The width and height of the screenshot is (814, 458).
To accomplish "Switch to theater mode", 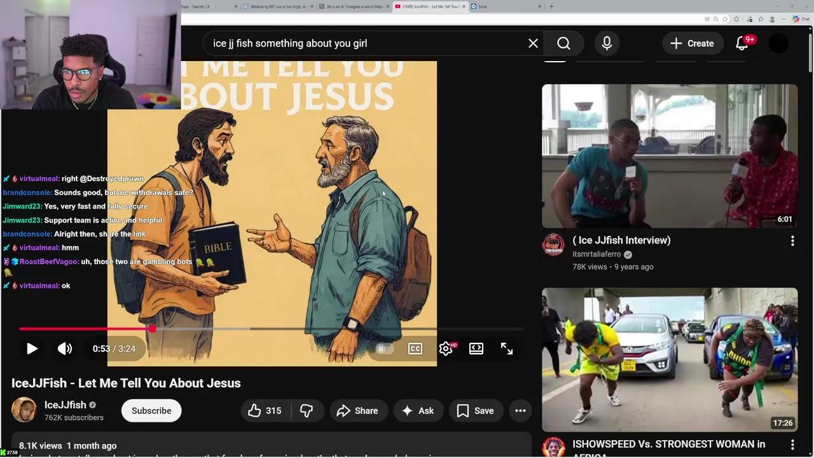I will tap(476, 349).
